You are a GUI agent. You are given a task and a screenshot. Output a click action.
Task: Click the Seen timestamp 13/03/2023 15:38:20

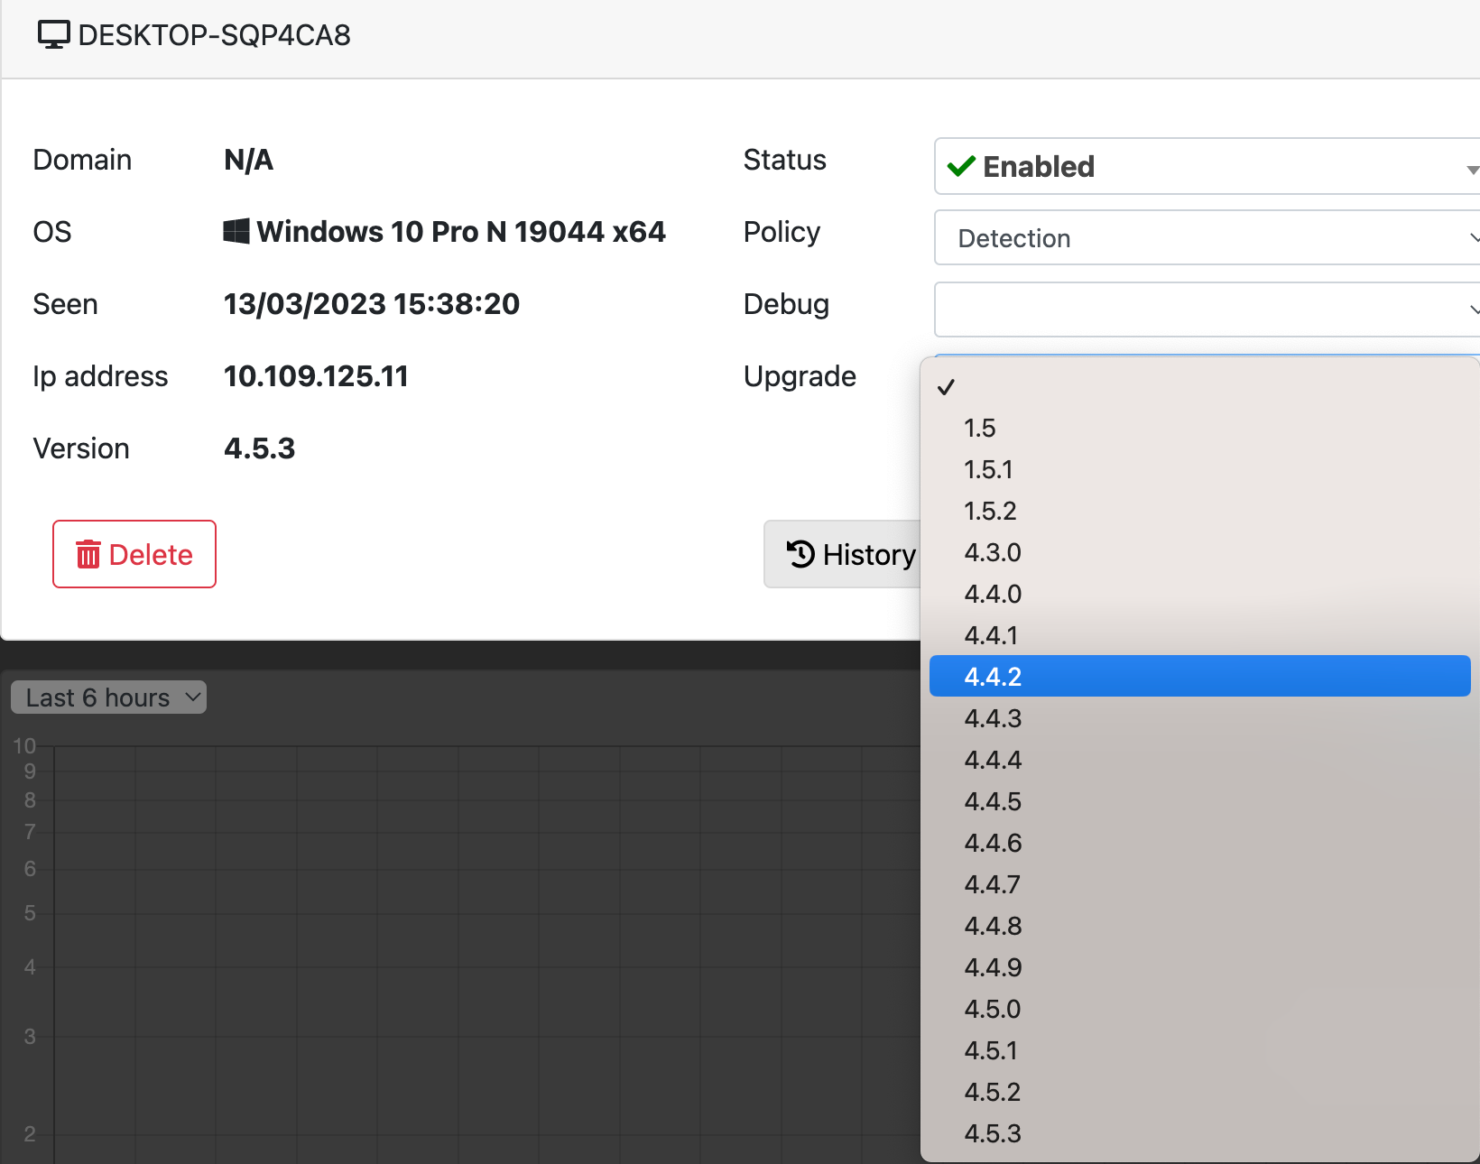click(x=372, y=304)
